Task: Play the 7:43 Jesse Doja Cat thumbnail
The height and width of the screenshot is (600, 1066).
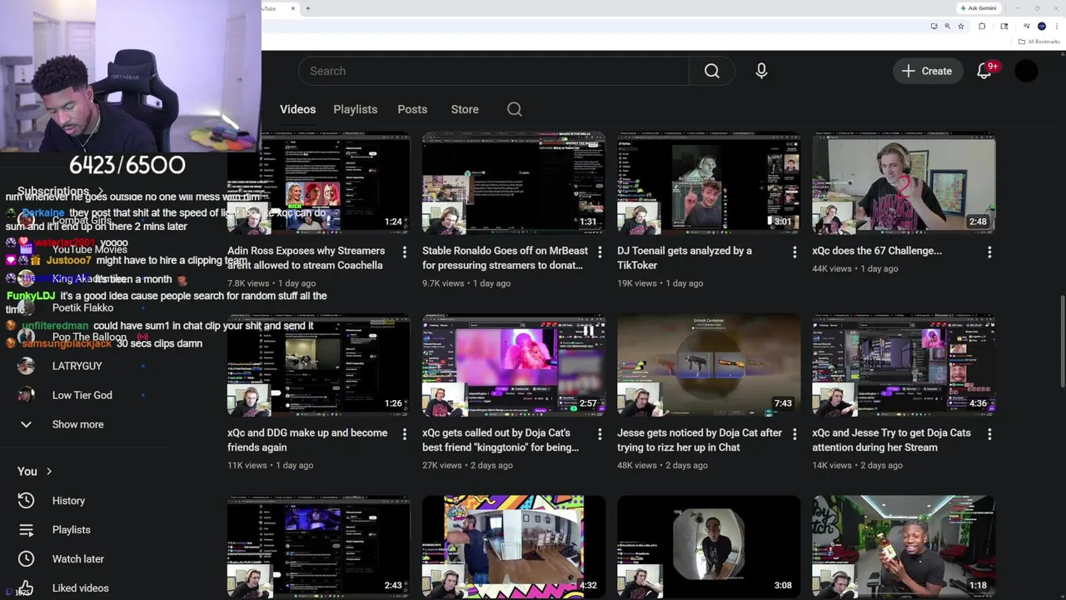Action: click(708, 365)
